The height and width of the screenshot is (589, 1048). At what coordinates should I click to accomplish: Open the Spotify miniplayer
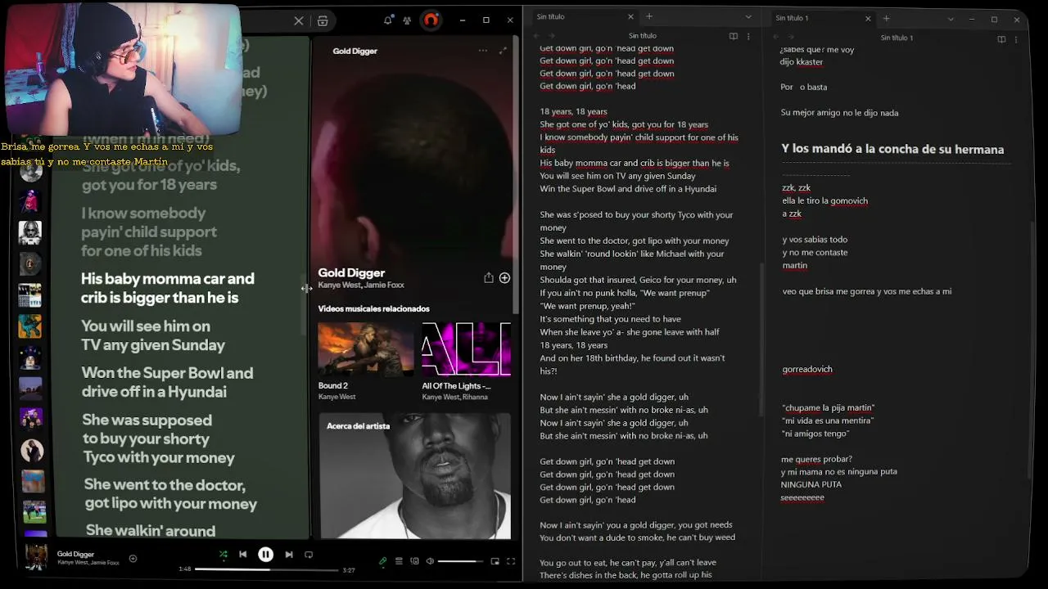click(495, 561)
